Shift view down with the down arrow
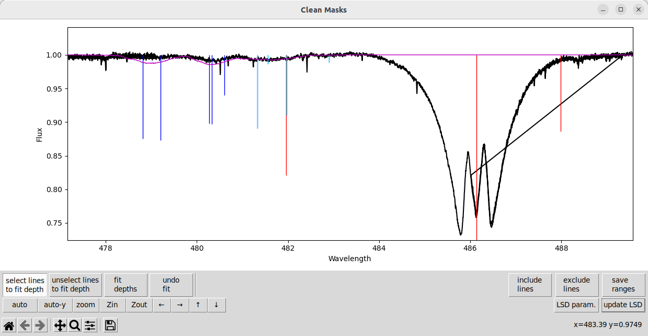Viewport: 648px width, 336px height. [217, 305]
